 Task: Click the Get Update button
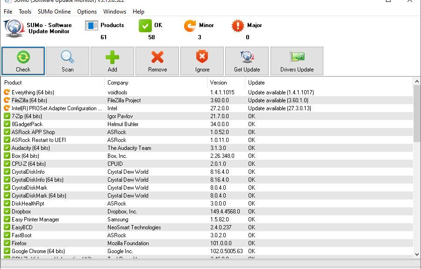click(x=247, y=61)
